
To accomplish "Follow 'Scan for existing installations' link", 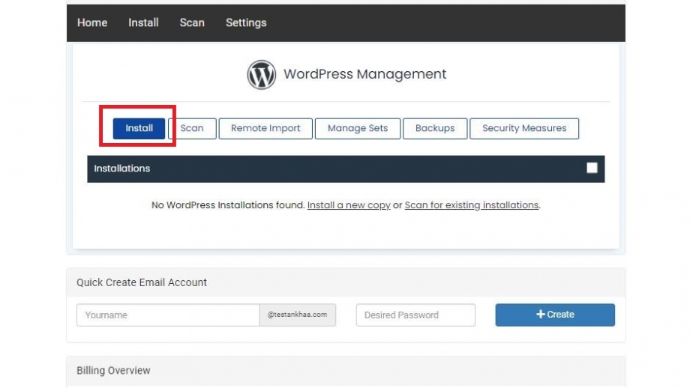I will pos(471,205).
